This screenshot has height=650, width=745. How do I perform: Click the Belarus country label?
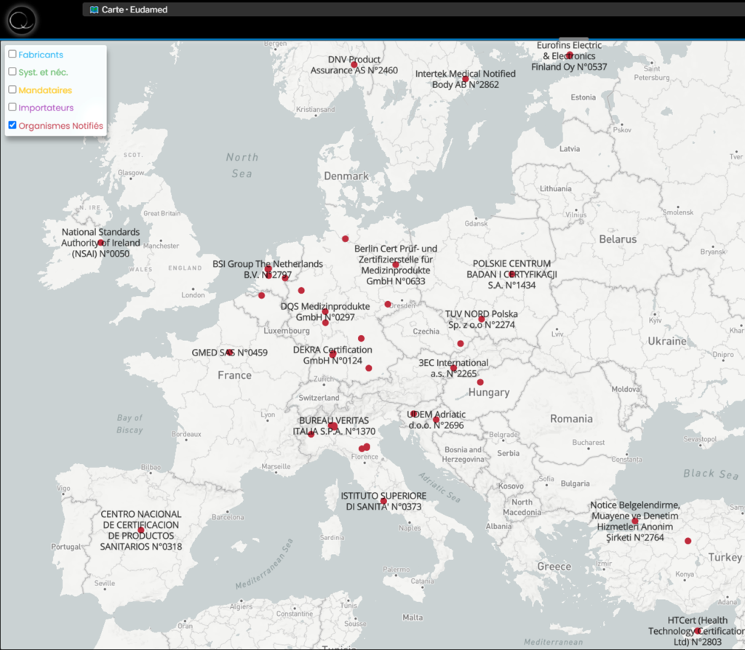point(618,239)
